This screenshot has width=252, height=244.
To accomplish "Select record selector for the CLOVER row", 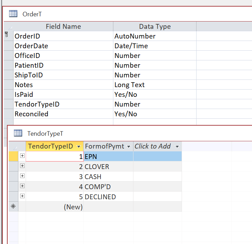I will pos(13,166).
